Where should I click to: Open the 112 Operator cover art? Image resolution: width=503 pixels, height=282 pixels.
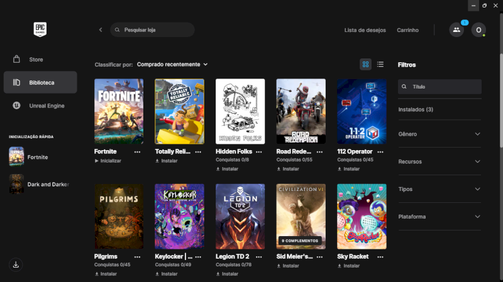pyautogui.click(x=362, y=112)
